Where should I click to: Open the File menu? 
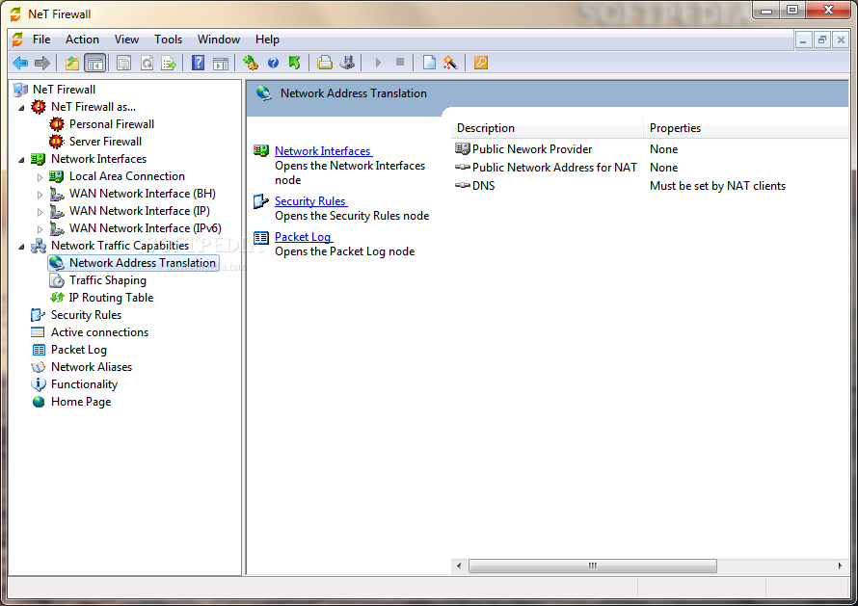coord(41,40)
